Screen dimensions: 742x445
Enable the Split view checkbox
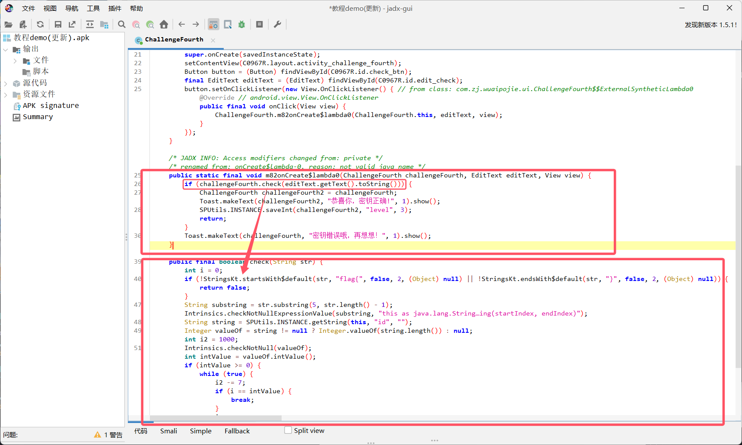pyautogui.click(x=288, y=430)
